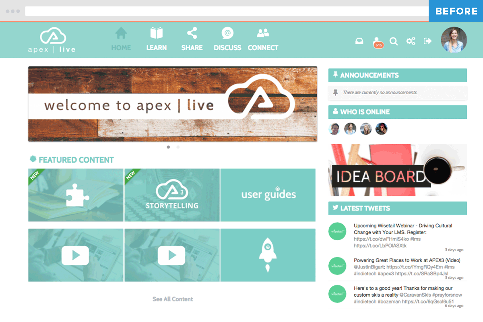
Task: Open the user guides tile
Action: 268,195
